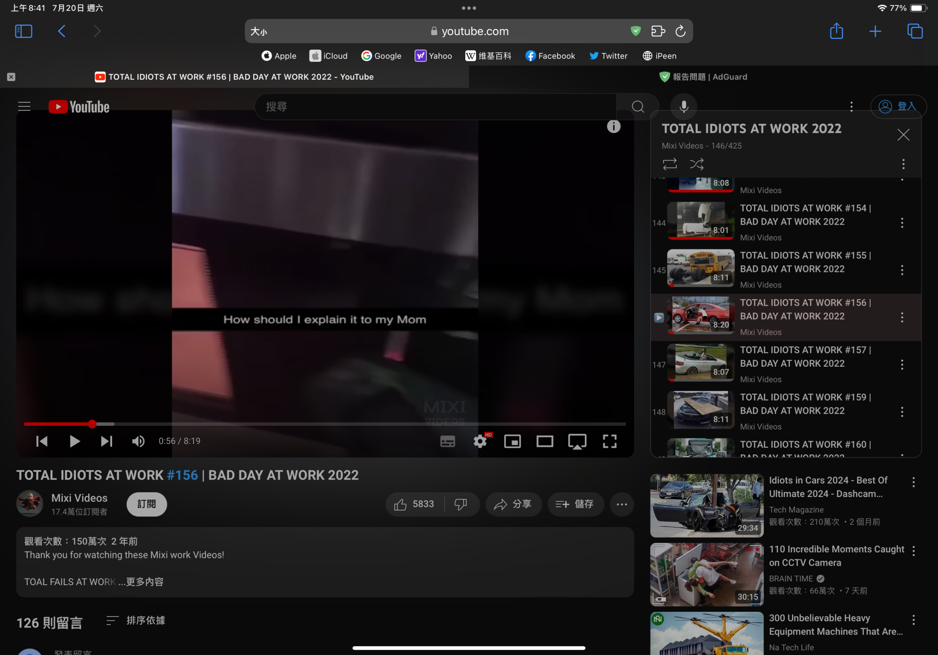Viewport: 938px width, 655px height.
Task: Open the #156 hashtag link in title
Action: 182,475
